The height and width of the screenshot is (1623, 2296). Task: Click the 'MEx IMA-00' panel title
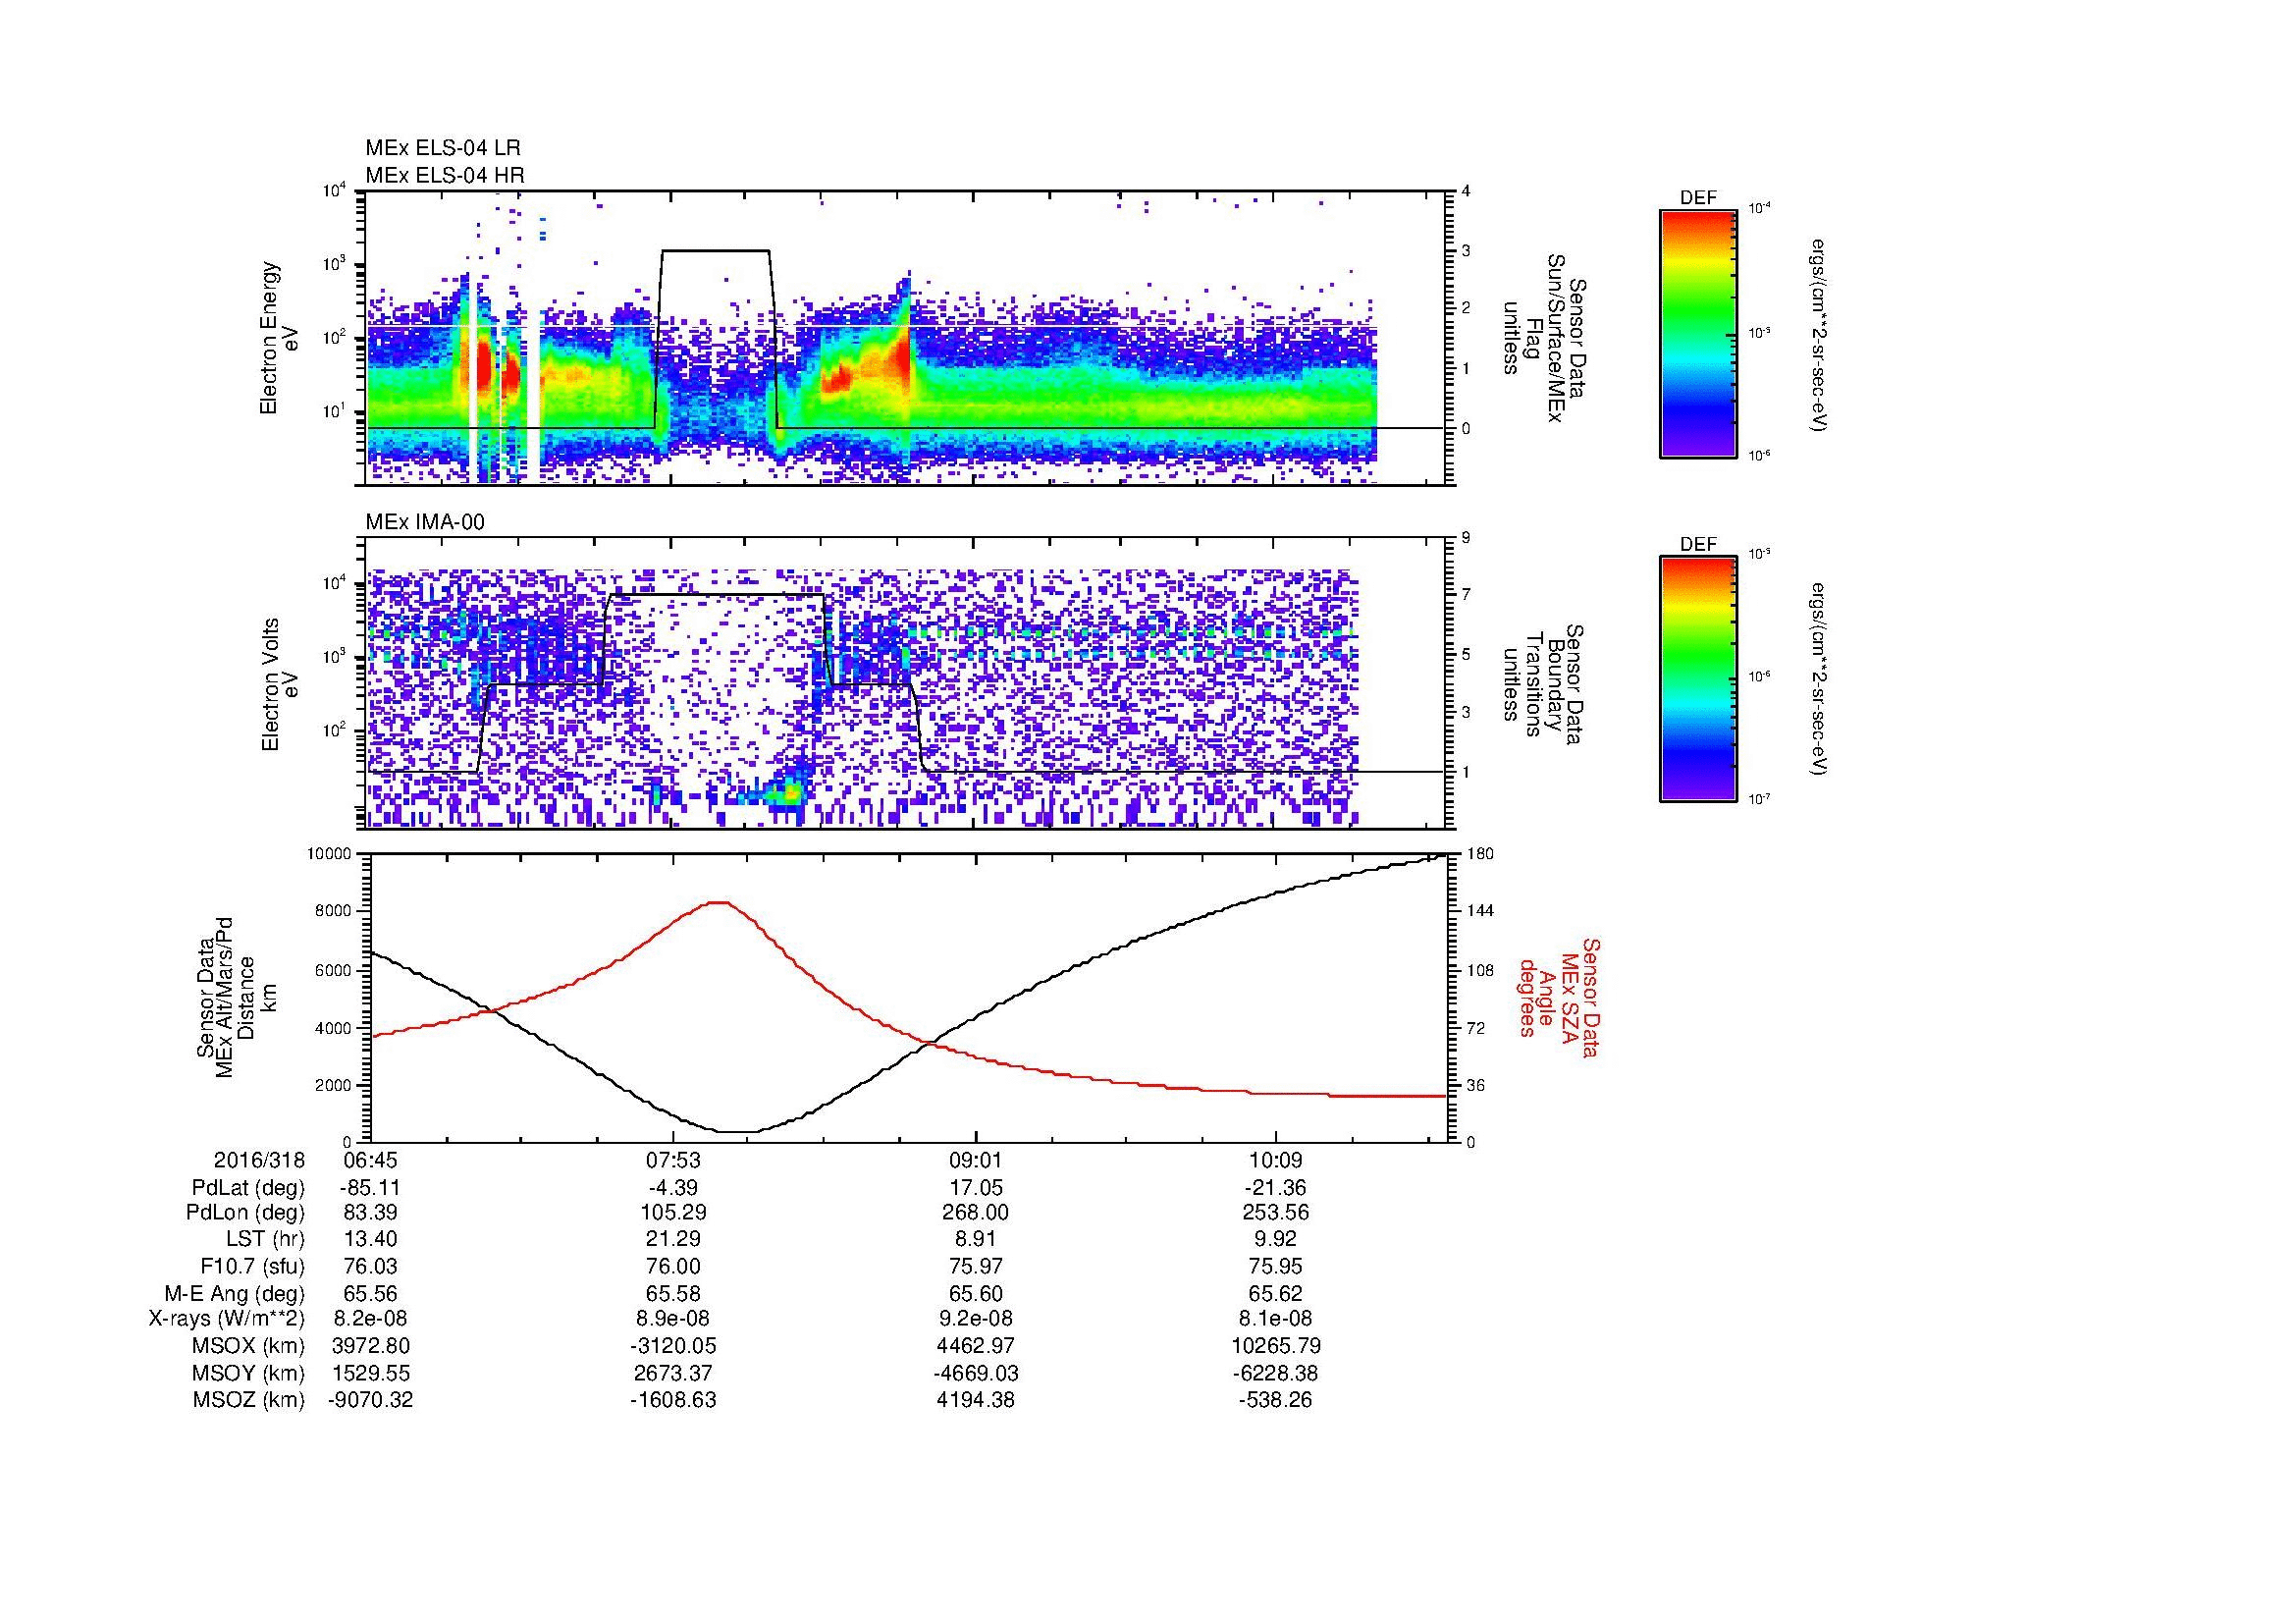[x=425, y=522]
